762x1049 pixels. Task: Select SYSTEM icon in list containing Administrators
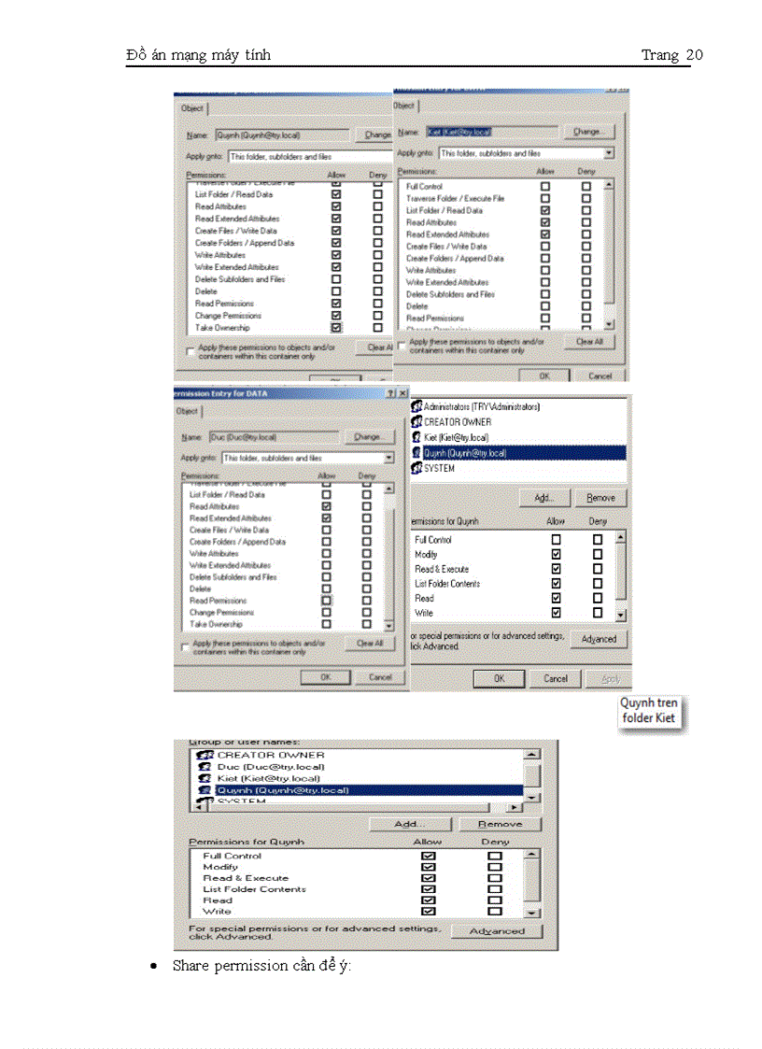(416, 468)
